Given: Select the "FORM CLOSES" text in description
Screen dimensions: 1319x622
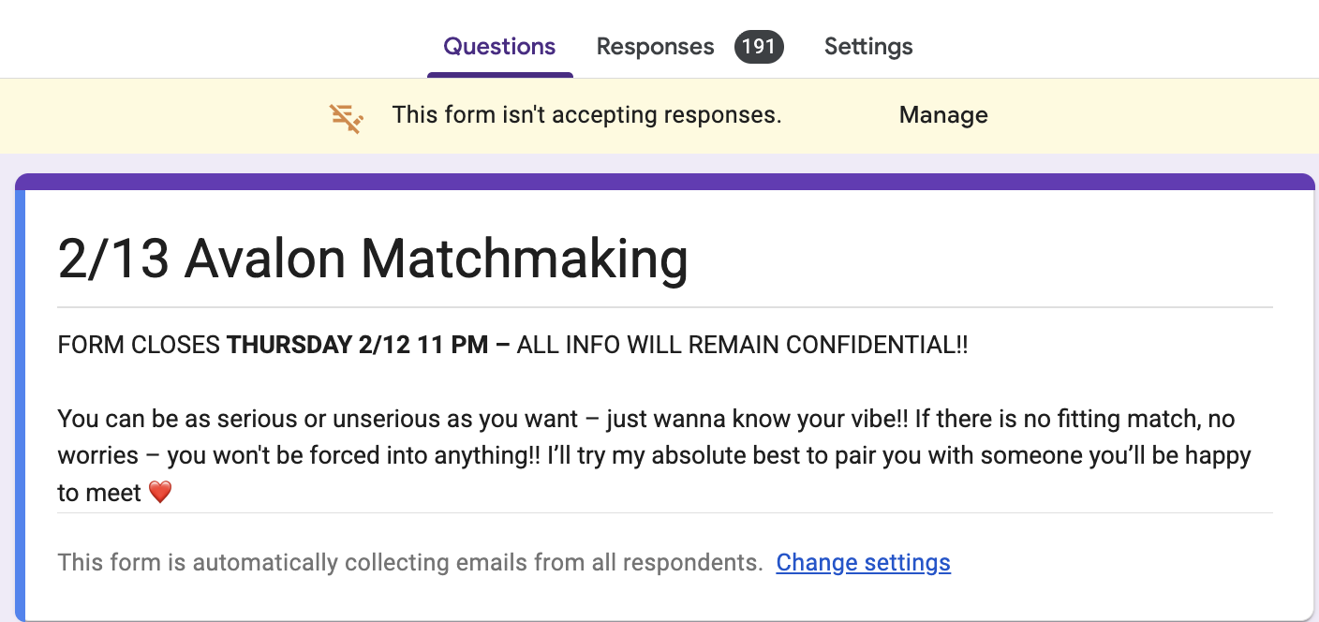Looking at the screenshot, I should pyautogui.click(x=139, y=346).
